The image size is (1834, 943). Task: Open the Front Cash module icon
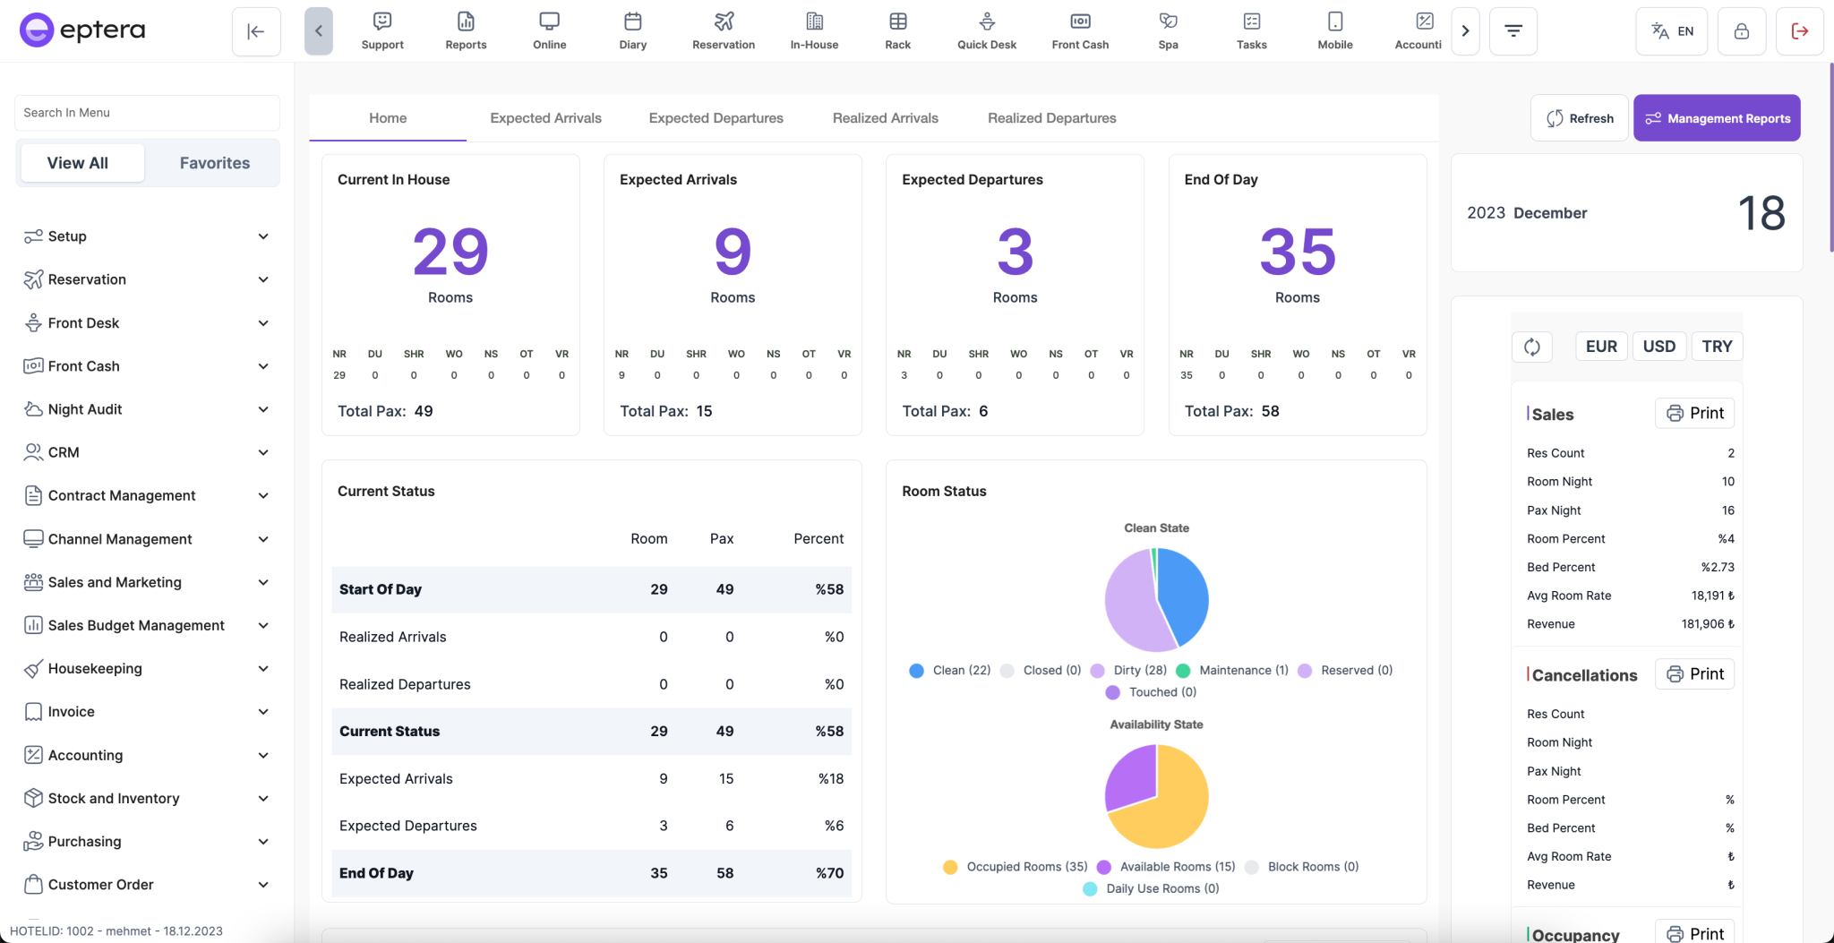[x=1080, y=30]
